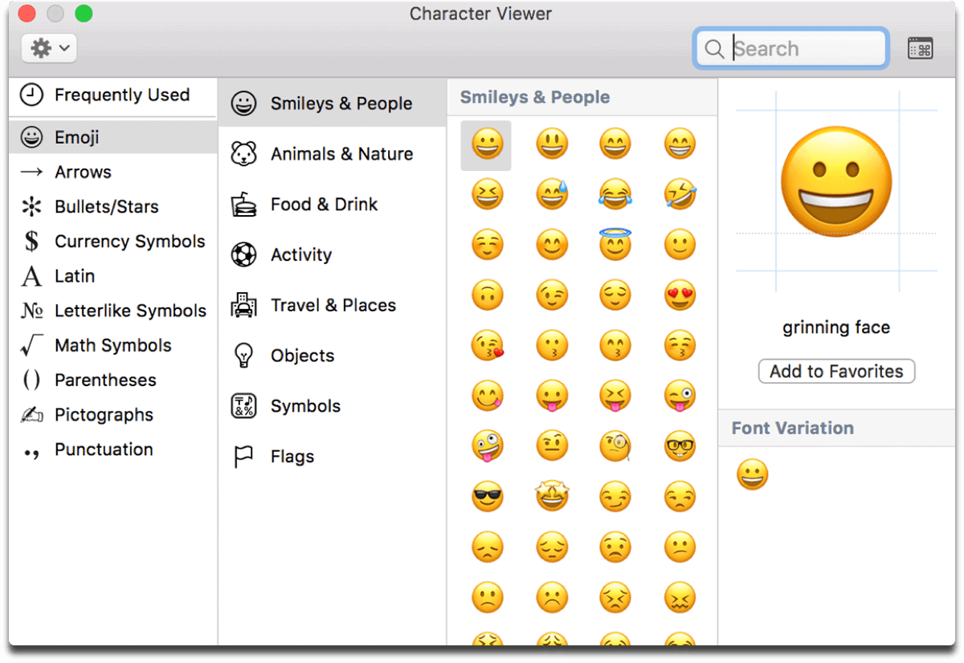The width and height of the screenshot is (964, 663).
Task: Pick the upside-down face emoji
Action: pyautogui.click(x=487, y=296)
